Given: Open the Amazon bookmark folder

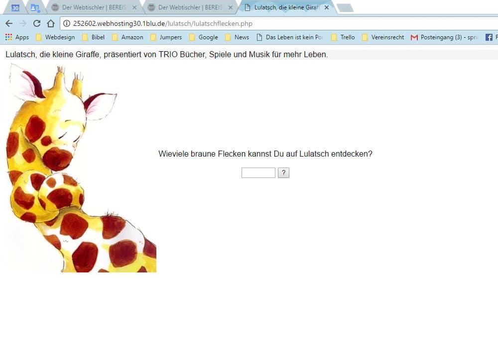Looking at the screenshot, I should 127,37.
